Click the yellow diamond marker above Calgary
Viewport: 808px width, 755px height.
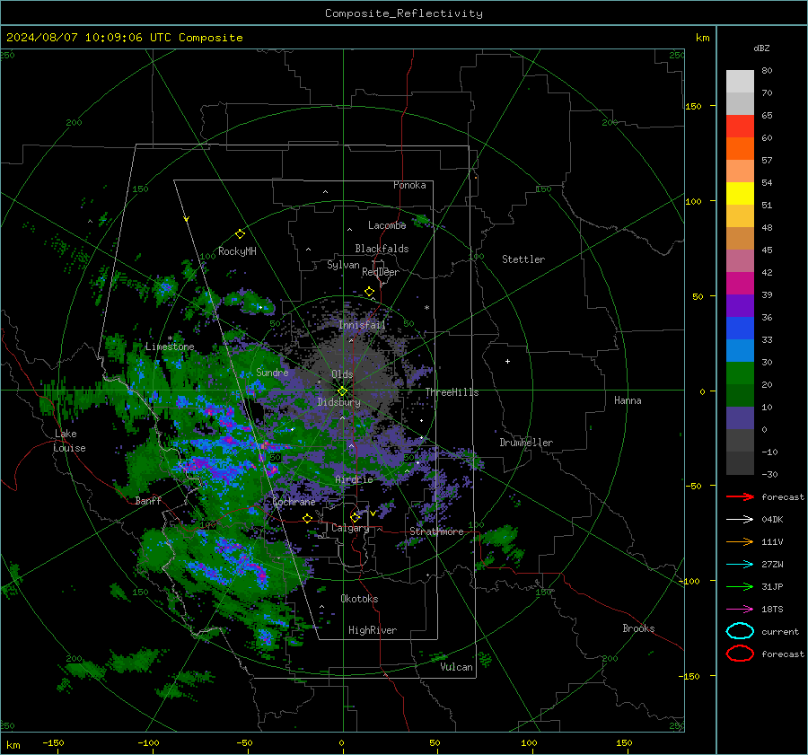[x=355, y=517]
